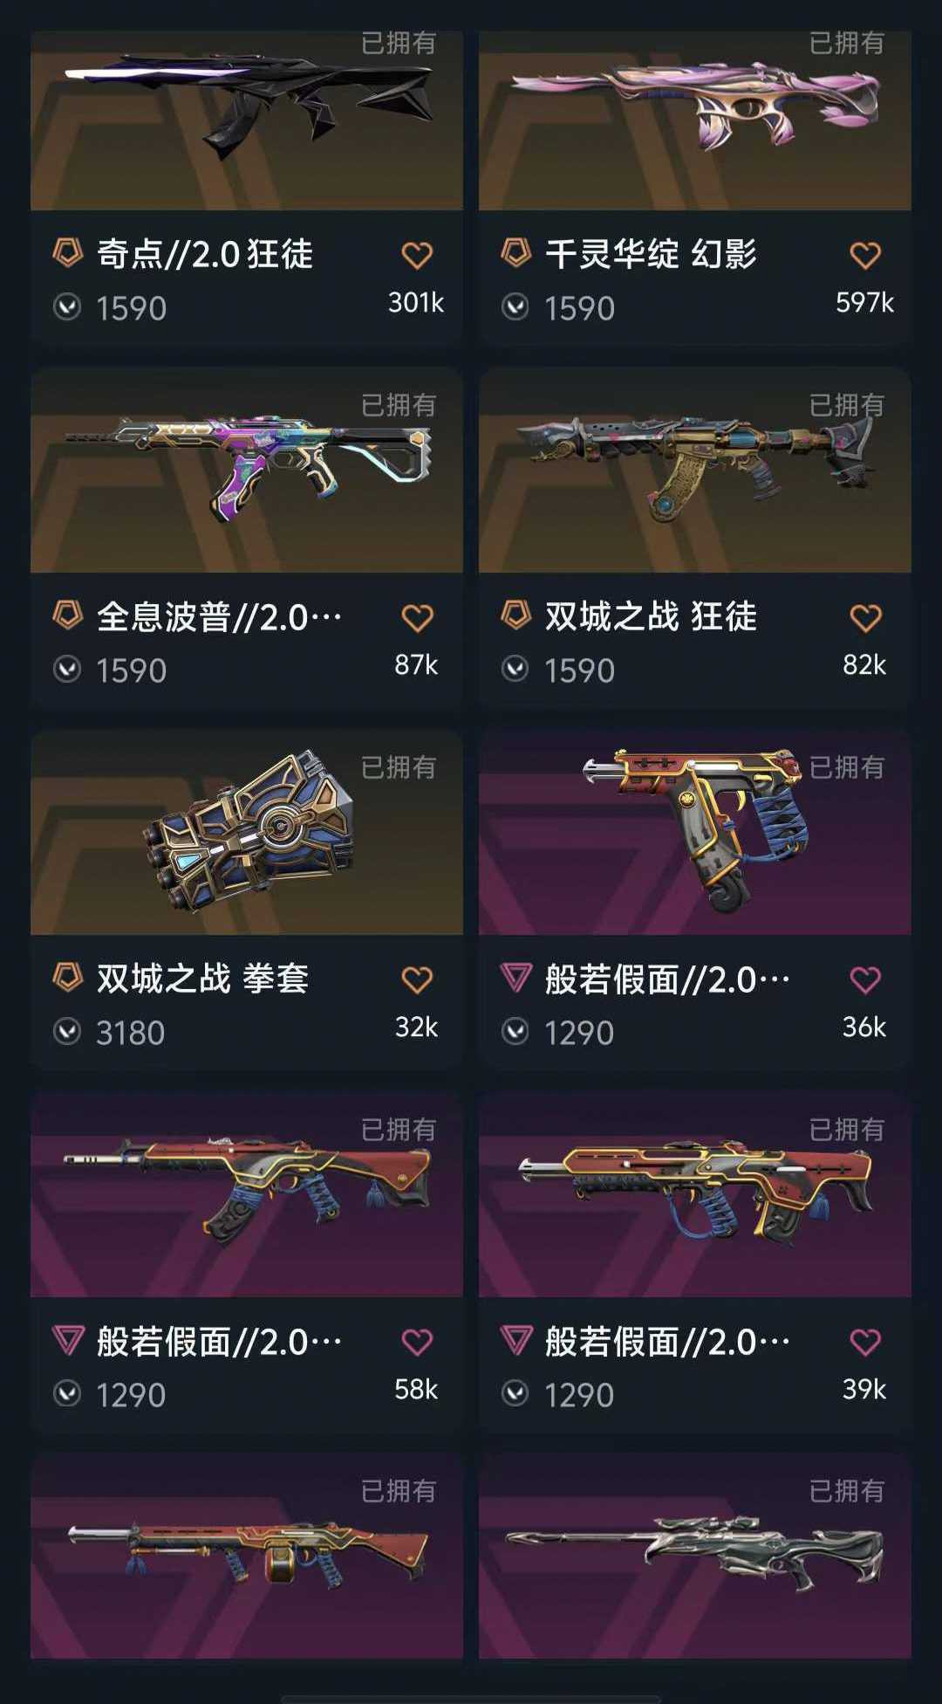Click the 千灵华绽 幻影 skin name

pyautogui.click(x=651, y=254)
